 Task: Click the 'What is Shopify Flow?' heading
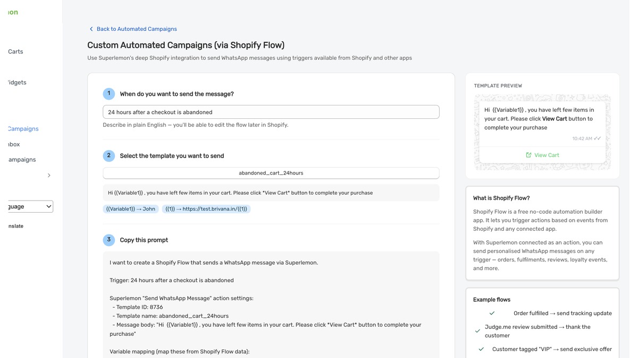click(x=501, y=198)
